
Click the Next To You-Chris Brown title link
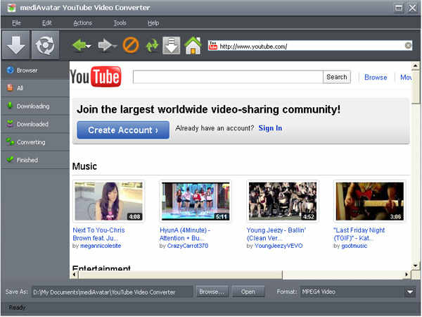(x=98, y=235)
